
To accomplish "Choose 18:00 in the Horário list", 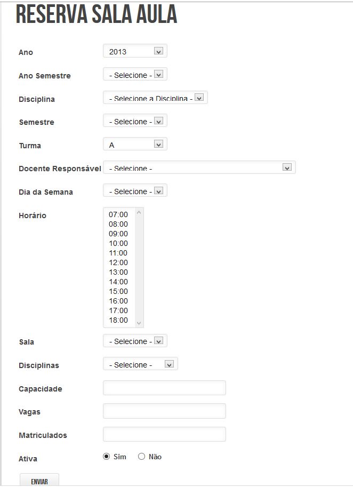I will [x=118, y=320].
